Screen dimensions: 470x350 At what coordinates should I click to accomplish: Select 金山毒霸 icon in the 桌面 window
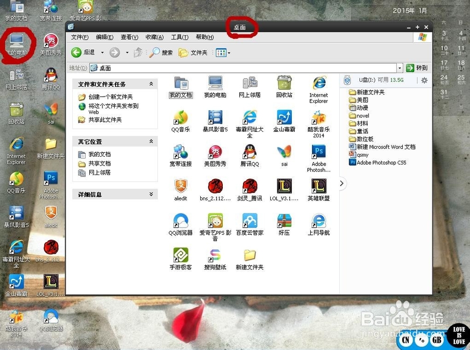click(x=284, y=121)
